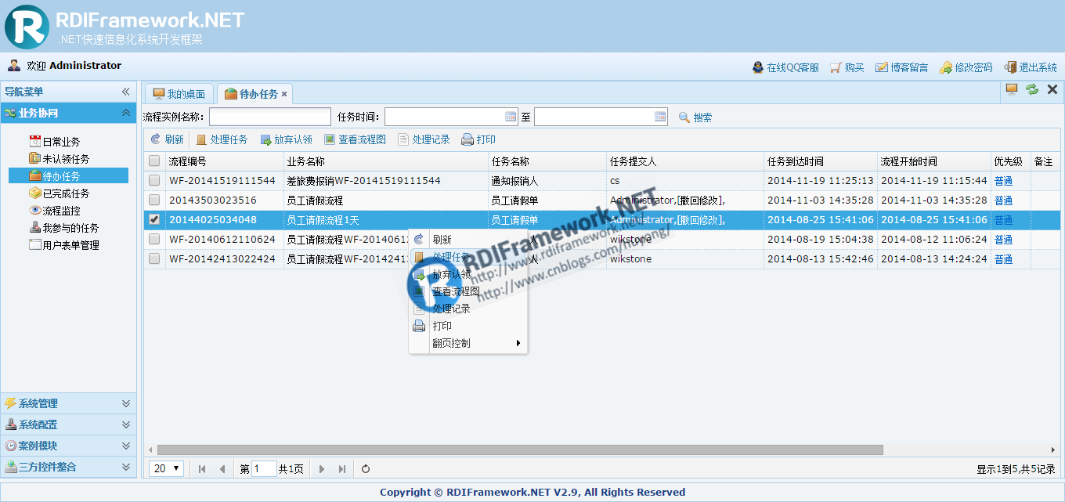Screen dimensions: 1065x502
Task: Open 博客留言 link
Action: (x=901, y=67)
